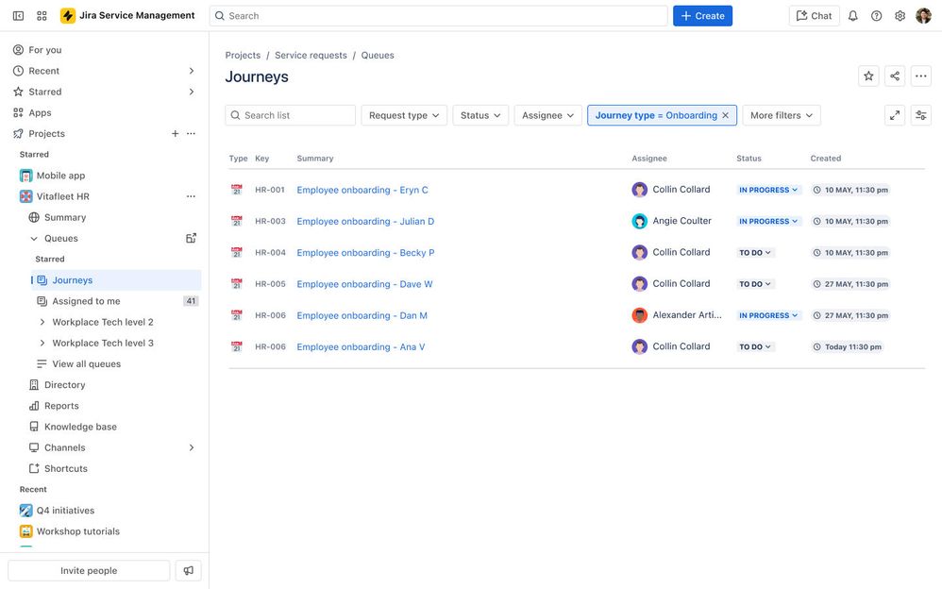
Task: Add a project with the plus icon
Action: 175,133
